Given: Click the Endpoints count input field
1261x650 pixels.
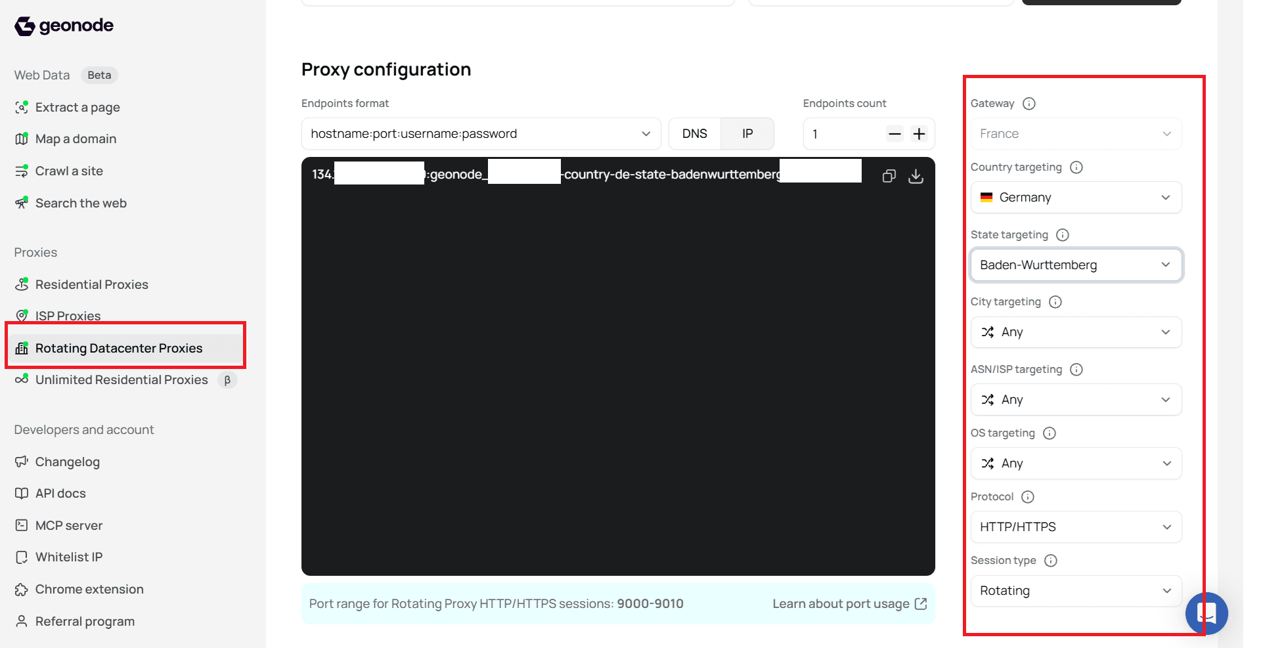Looking at the screenshot, I should point(844,134).
